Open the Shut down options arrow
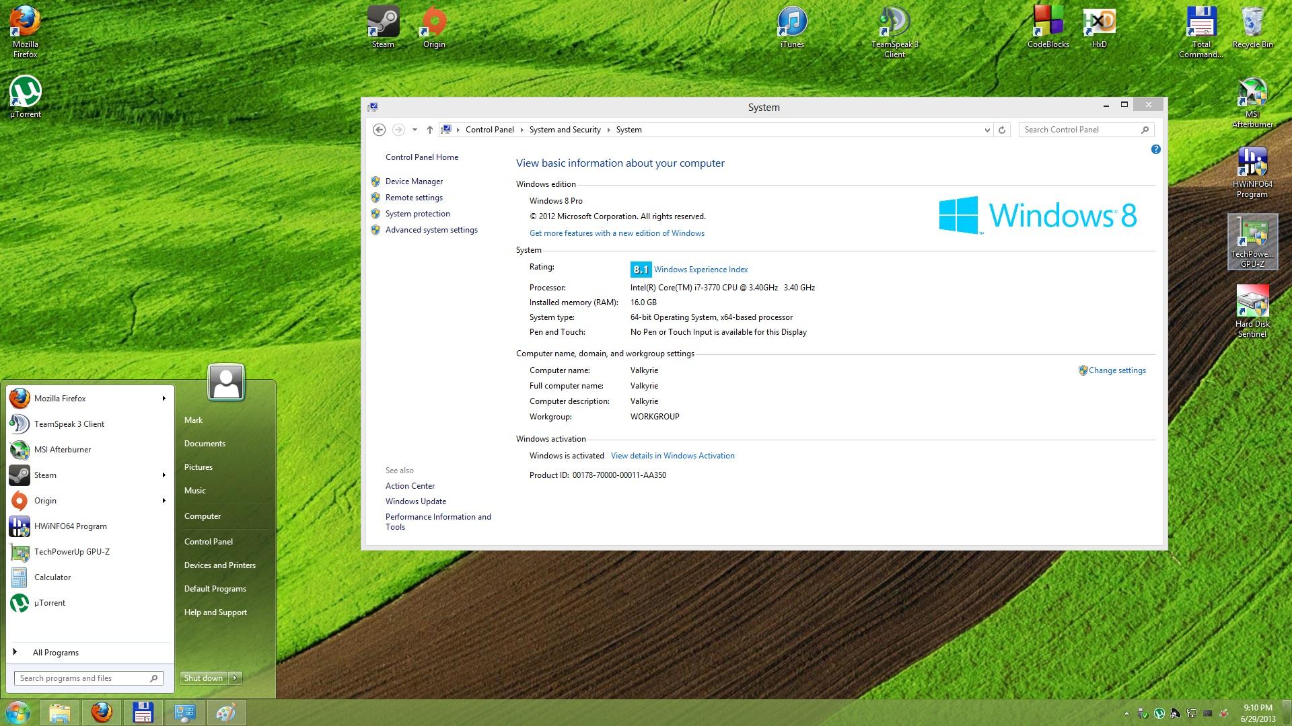 [235, 678]
